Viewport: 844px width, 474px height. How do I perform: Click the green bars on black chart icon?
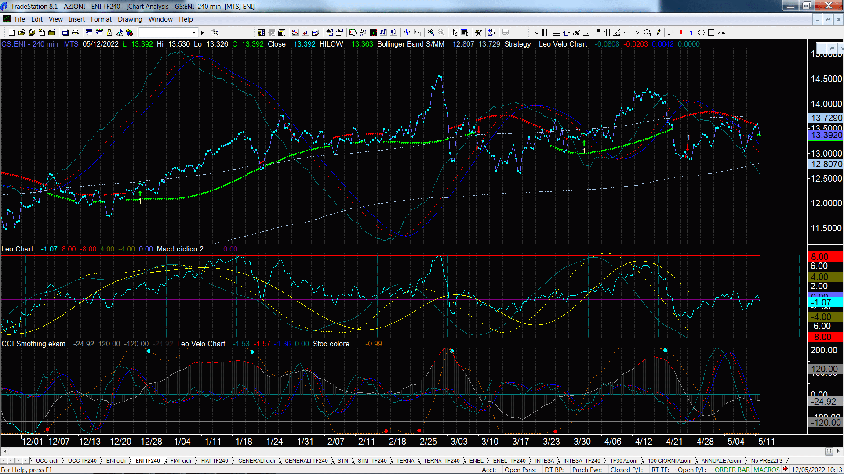coord(373,32)
